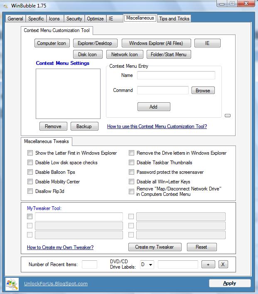Screen dimensions: 258x294
Task: Check Disable Low disk space checks
Action: (x=30, y=162)
